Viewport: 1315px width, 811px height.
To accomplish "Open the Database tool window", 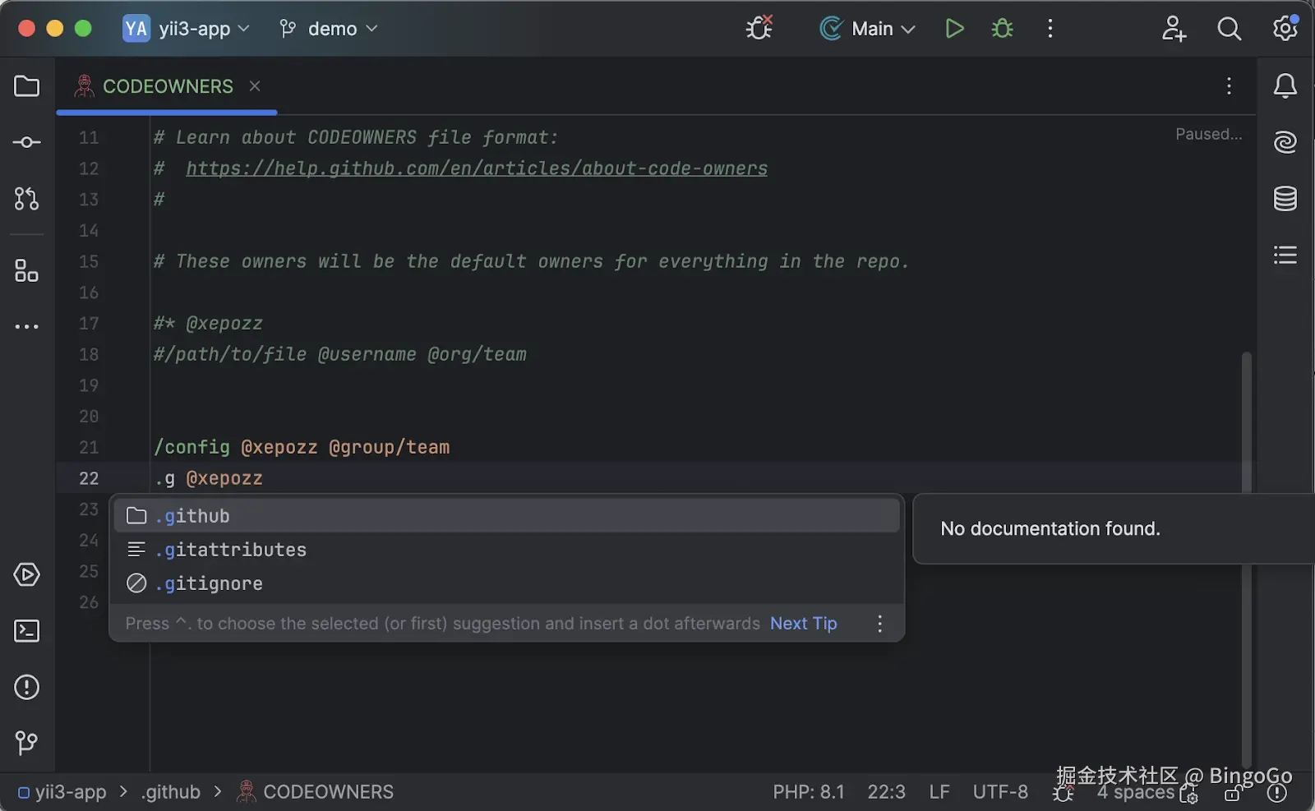I will coord(1285,198).
